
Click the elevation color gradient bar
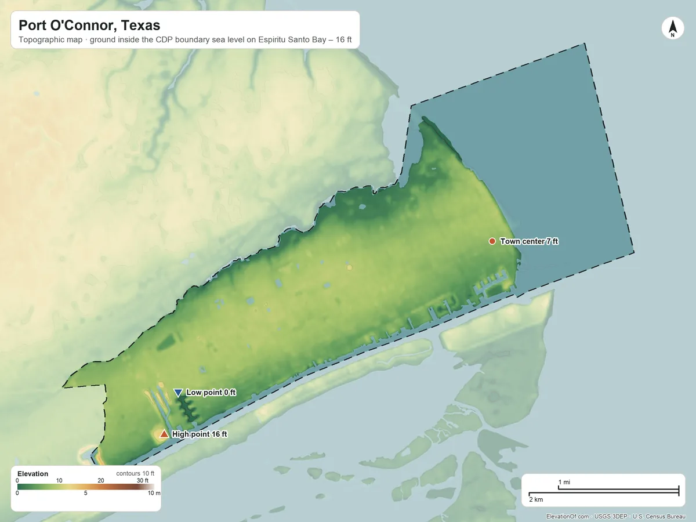tap(86, 487)
